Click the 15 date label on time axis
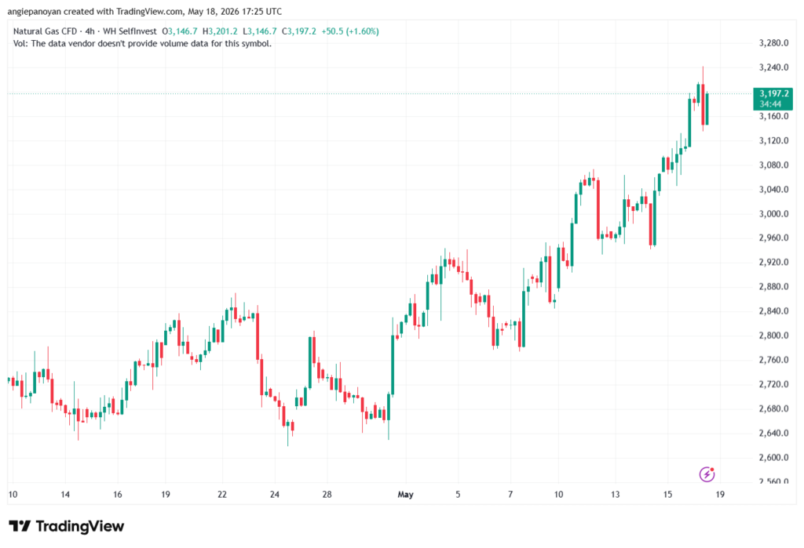This screenshot has width=804, height=548. [667, 495]
